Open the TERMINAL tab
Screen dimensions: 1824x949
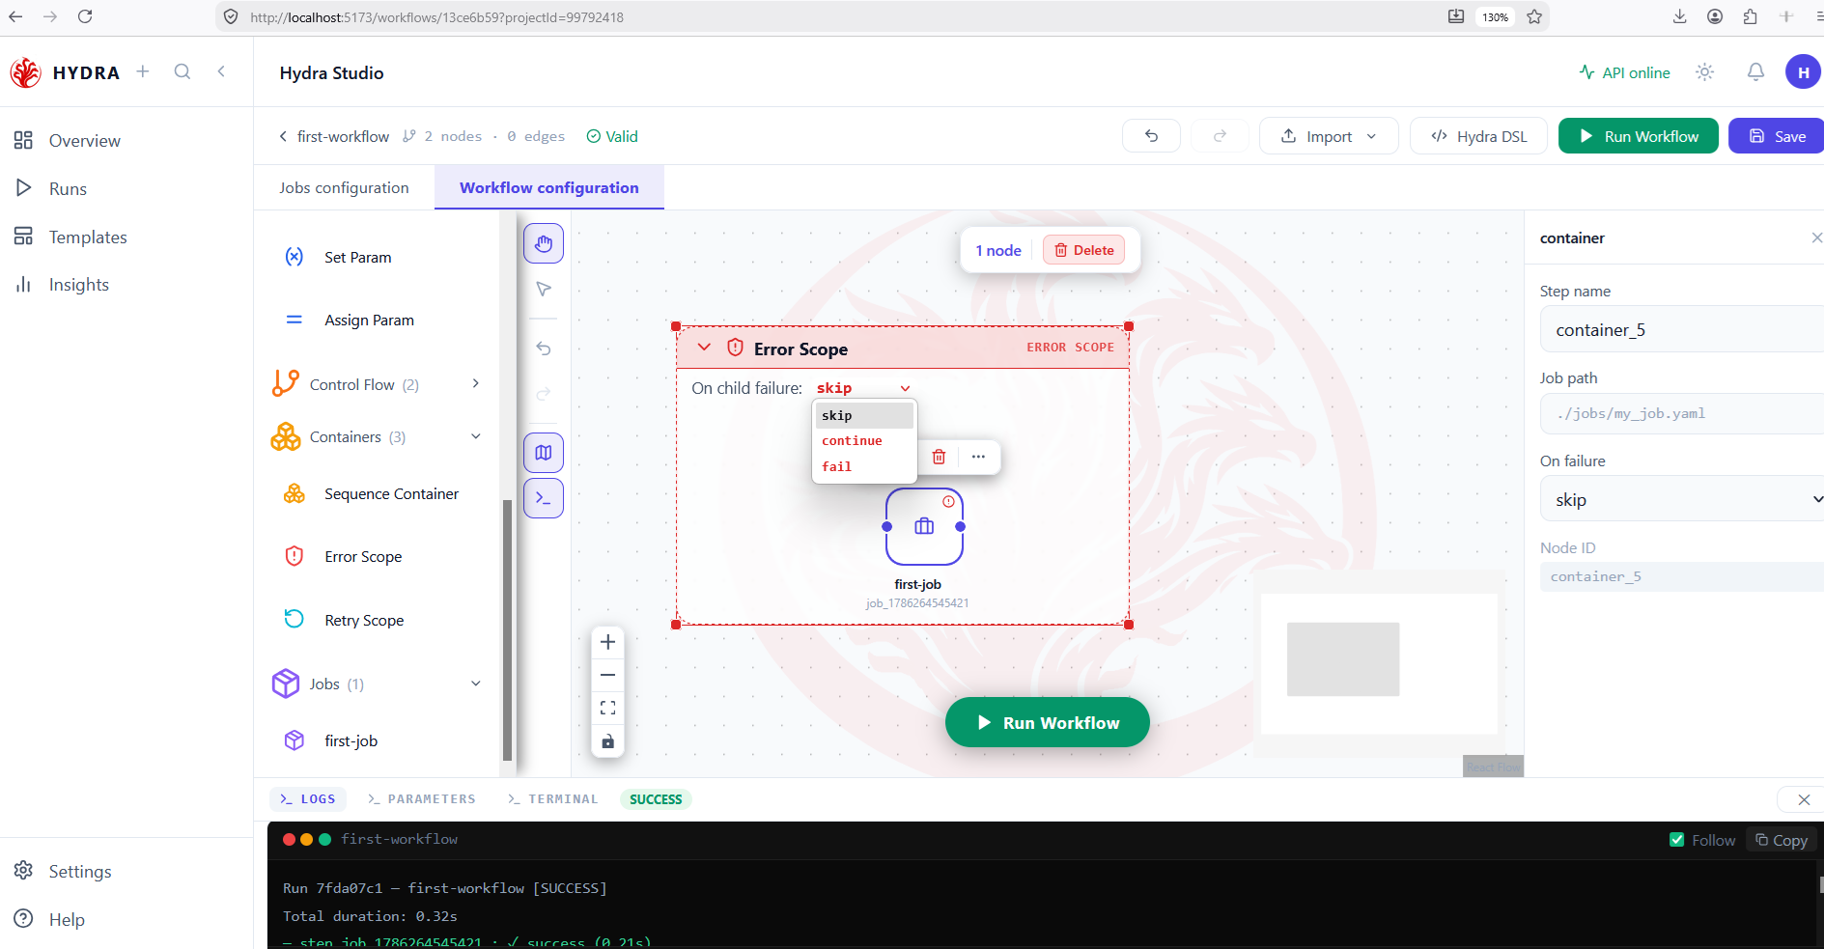coord(553,799)
